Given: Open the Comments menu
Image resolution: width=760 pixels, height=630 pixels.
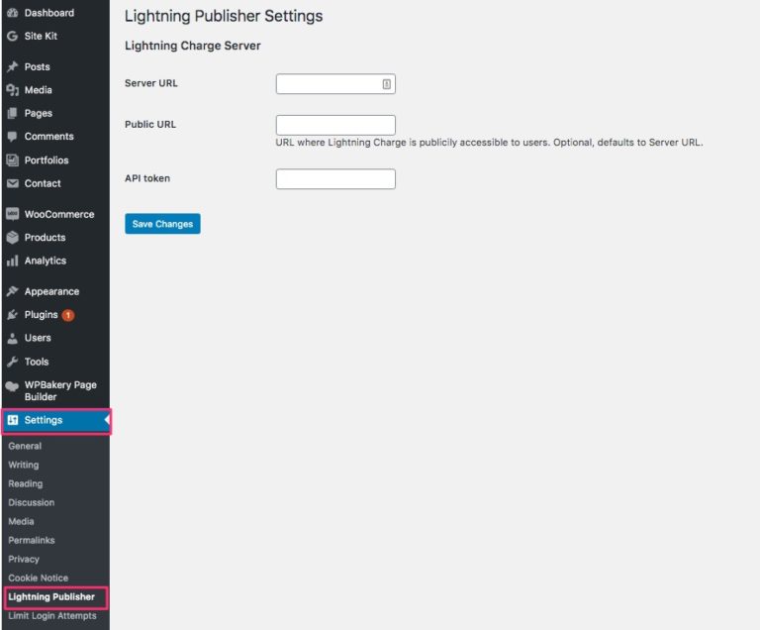Looking at the screenshot, I should pyautogui.click(x=48, y=137).
